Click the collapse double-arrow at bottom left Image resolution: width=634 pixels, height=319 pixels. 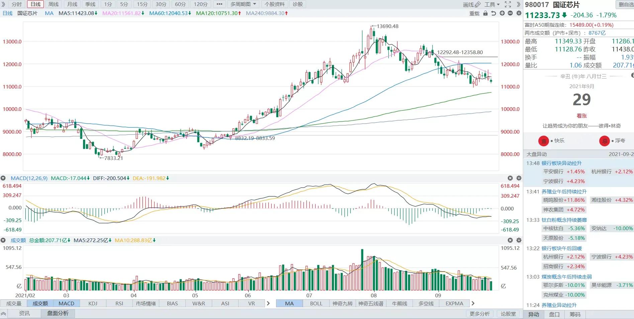click(x=3, y=314)
